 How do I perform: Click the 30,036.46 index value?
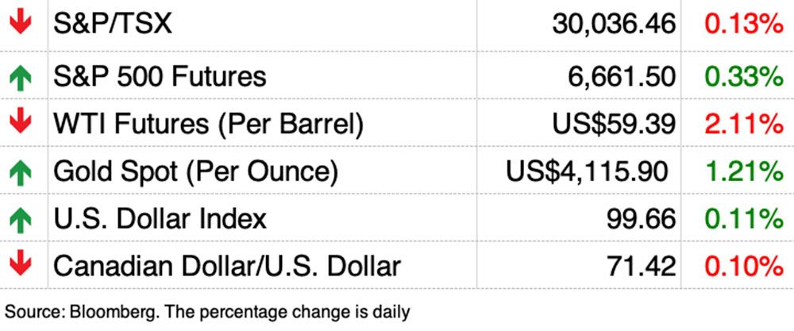tap(614, 25)
